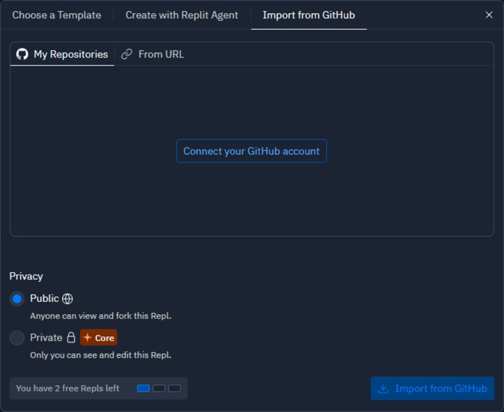This screenshot has height=412, width=504.
Task: Click the Private option label
Action: tap(46, 338)
